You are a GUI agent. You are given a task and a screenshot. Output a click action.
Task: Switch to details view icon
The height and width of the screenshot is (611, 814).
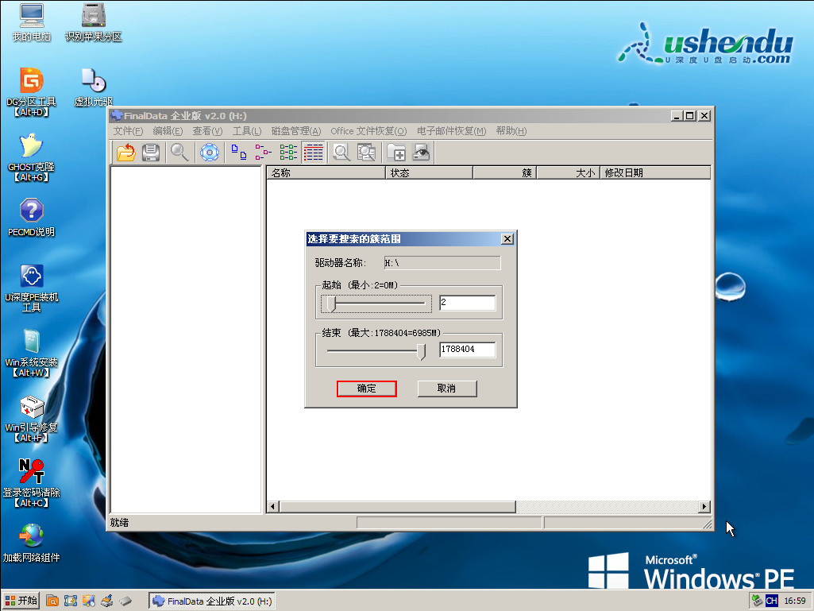314,153
